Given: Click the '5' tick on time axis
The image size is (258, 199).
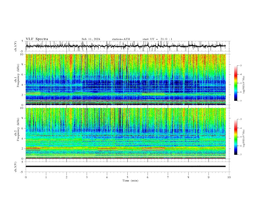Looking at the screenshot, I should [127, 177].
